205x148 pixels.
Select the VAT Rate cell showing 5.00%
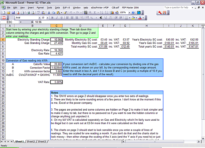57,82
